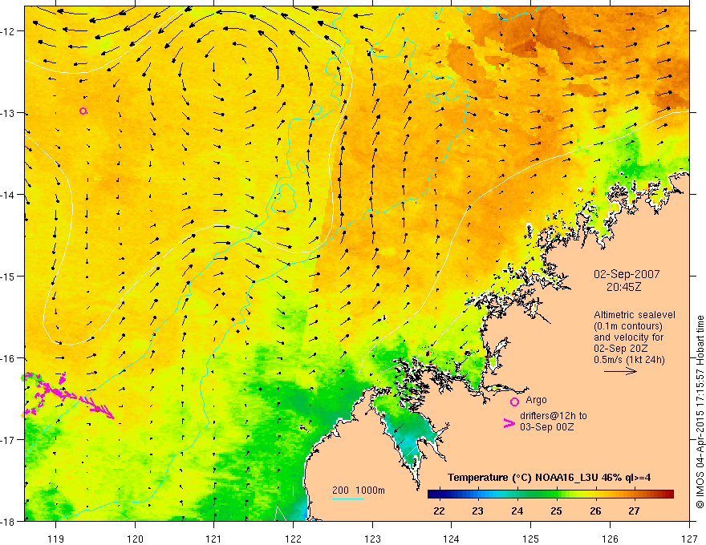The image size is (706, 545).
Task: Click the '(0.1m contours)' text
Action: tap(628, 326)
